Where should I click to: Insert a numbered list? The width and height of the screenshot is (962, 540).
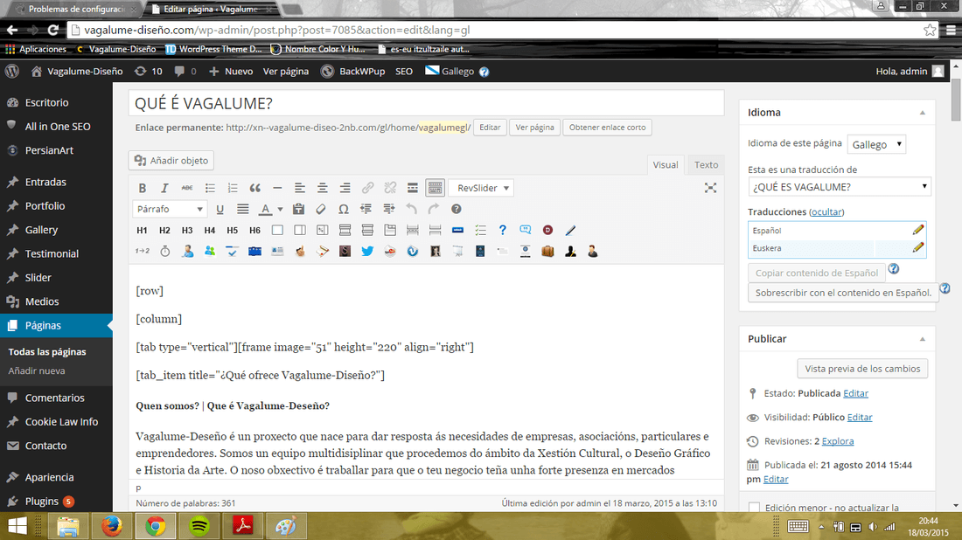click(x=233, y=188)
